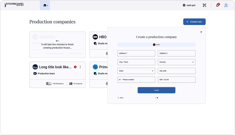The width and height of the screenshot is (235, 135).
Task: Click the first step pagination dot
Action: 155,98
